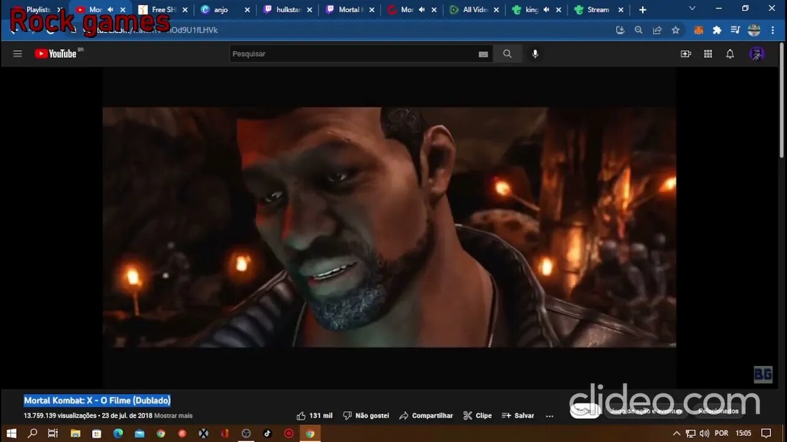The image size is (787, 442).
Task: Open a new browser tab
Action: [x=643, y=10]
